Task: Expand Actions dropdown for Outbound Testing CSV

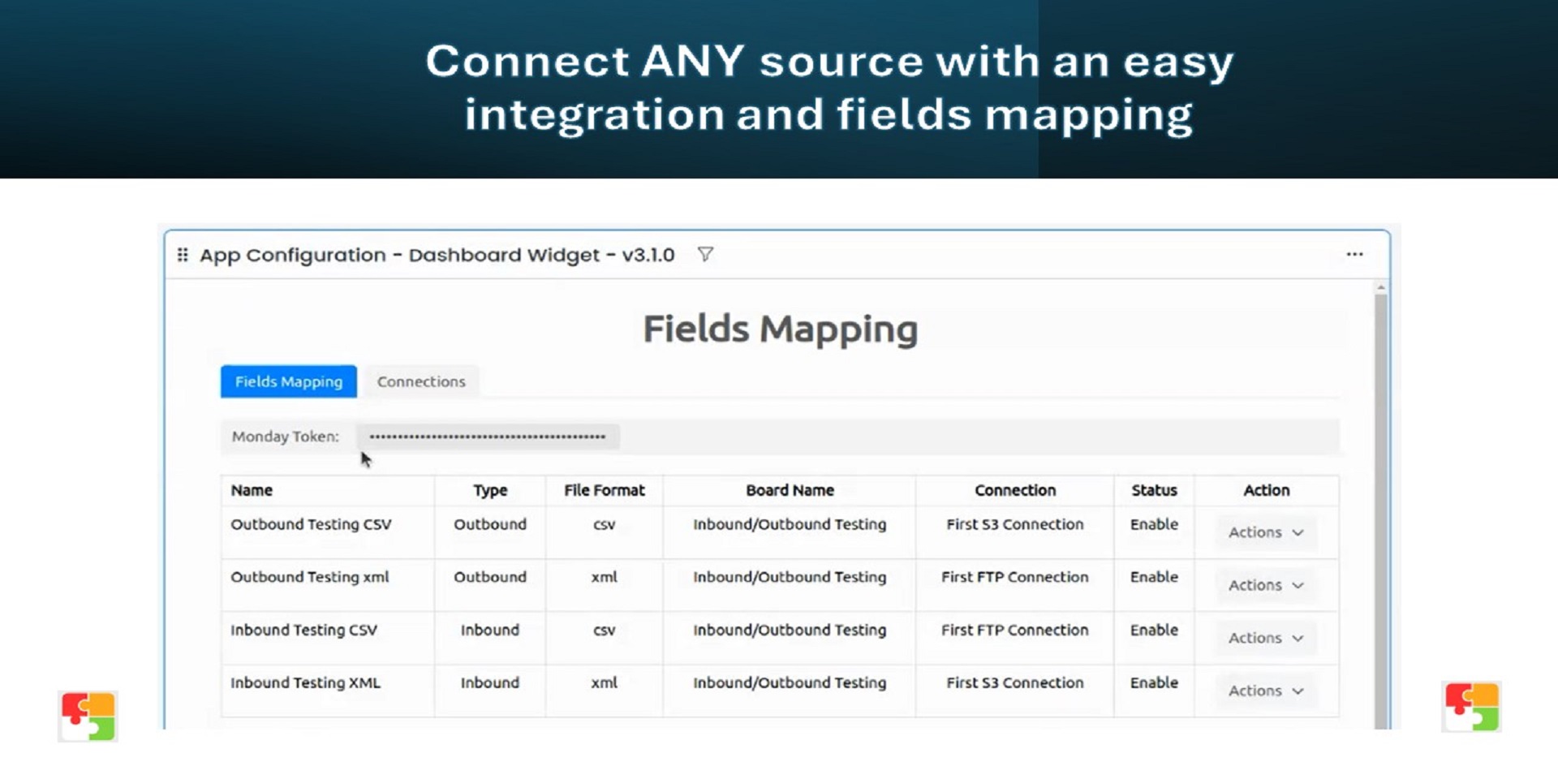Action: [1265, 532]
